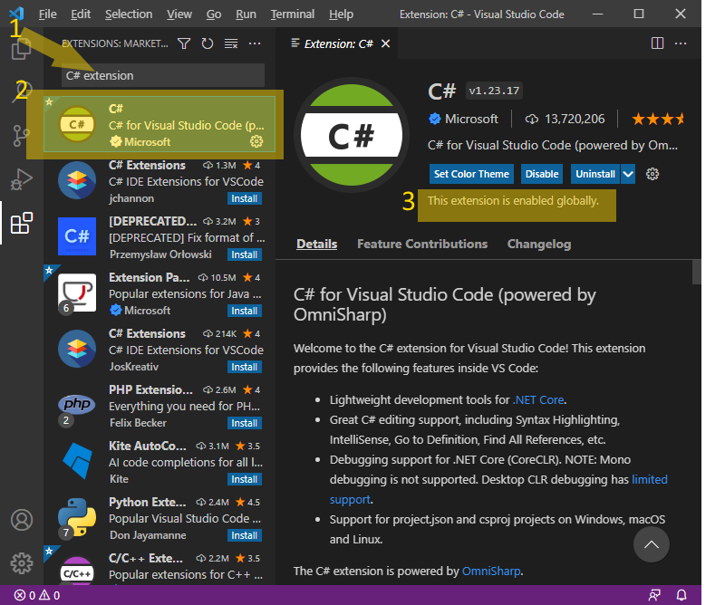Open the Accounts icon above the settings gear
Screen dimensions: 725x605
point(21,519)
